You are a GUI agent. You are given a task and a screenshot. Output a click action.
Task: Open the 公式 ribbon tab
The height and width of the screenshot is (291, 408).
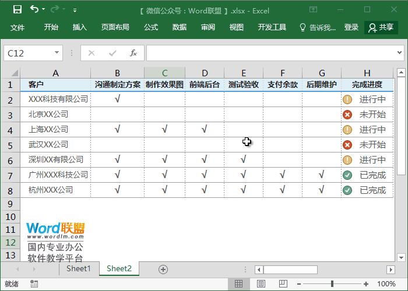pyautogui.click(x=151, y=27)
